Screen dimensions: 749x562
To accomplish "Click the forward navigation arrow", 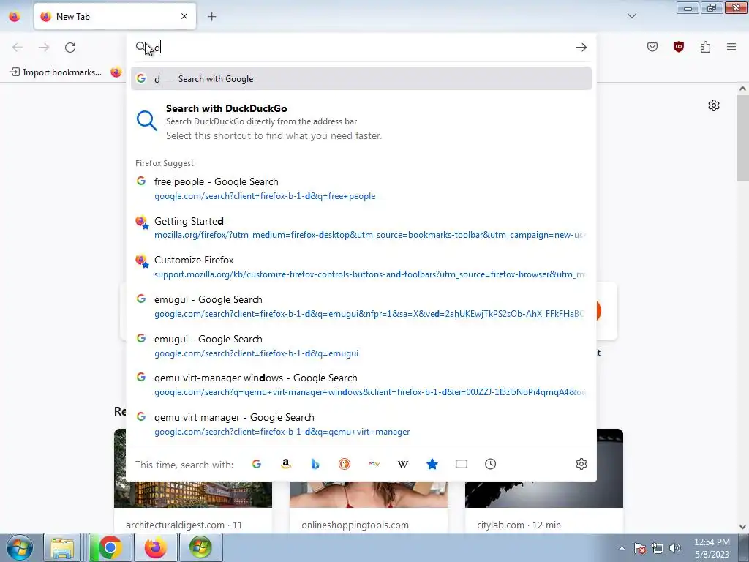I will 44,48.
